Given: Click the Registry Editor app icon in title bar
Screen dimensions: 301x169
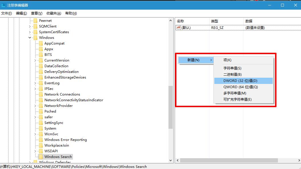Looking at the screenshot, I should [x=3, y=5].
